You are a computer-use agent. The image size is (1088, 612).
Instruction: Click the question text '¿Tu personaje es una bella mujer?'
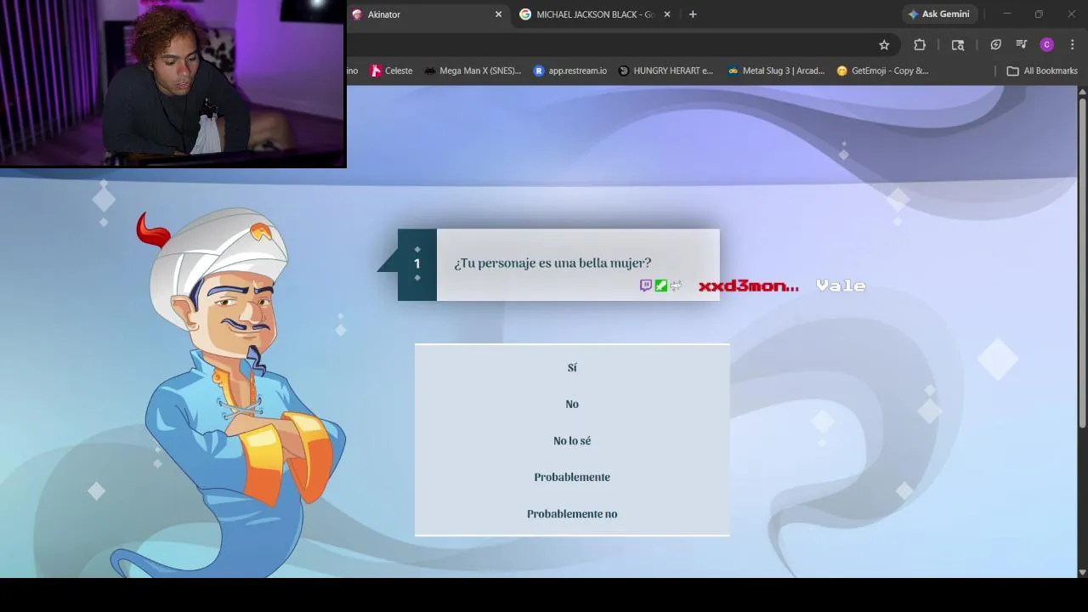point(552,263)
